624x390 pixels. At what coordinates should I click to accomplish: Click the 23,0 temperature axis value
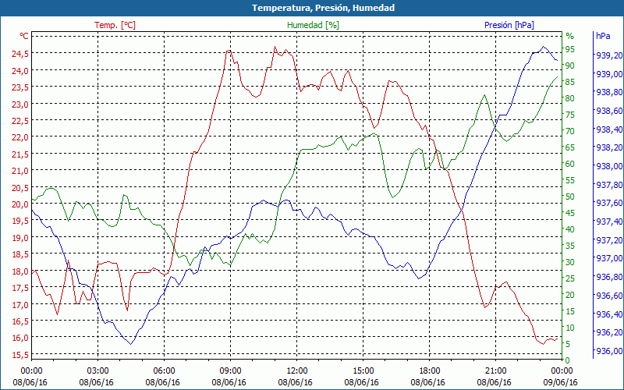20,104
